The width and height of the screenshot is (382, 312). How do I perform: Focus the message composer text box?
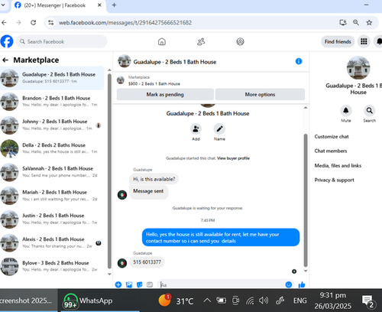pos(222,284)
